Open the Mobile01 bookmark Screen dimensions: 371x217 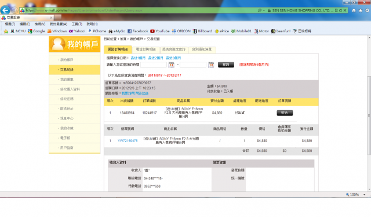(x=241, y=31)
